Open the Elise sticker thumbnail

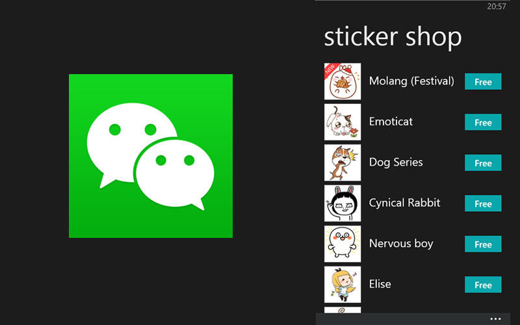coord(343,285)
